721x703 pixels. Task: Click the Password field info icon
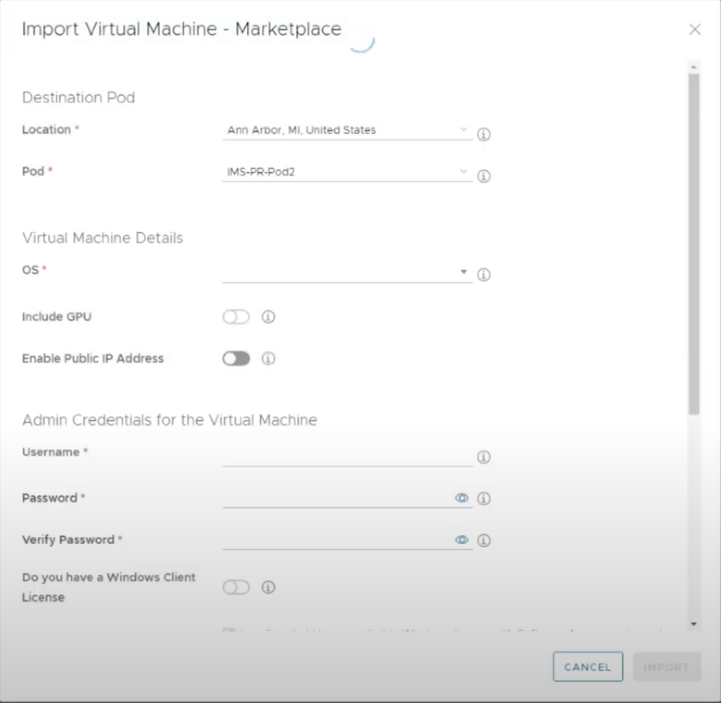pyautogui.click(x=483, y=499)
